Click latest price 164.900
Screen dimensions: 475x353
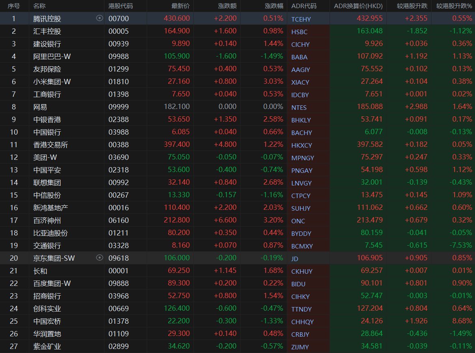[177, 31]
